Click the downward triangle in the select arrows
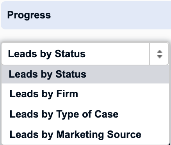171x145 pixels. (160, 57)
